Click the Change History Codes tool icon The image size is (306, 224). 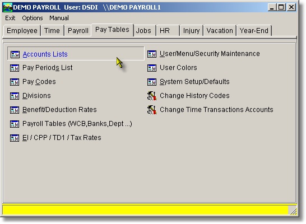point(152,96)
